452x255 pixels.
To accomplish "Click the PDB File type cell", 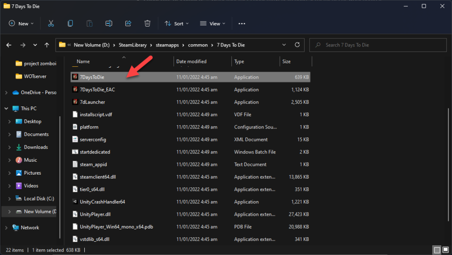I will (243, 227).
